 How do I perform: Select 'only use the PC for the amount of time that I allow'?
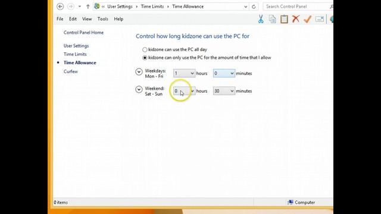click(145, 58)
